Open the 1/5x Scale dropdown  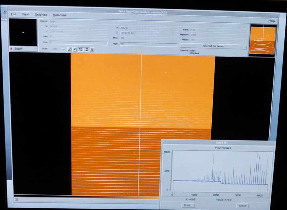[54, 49]
